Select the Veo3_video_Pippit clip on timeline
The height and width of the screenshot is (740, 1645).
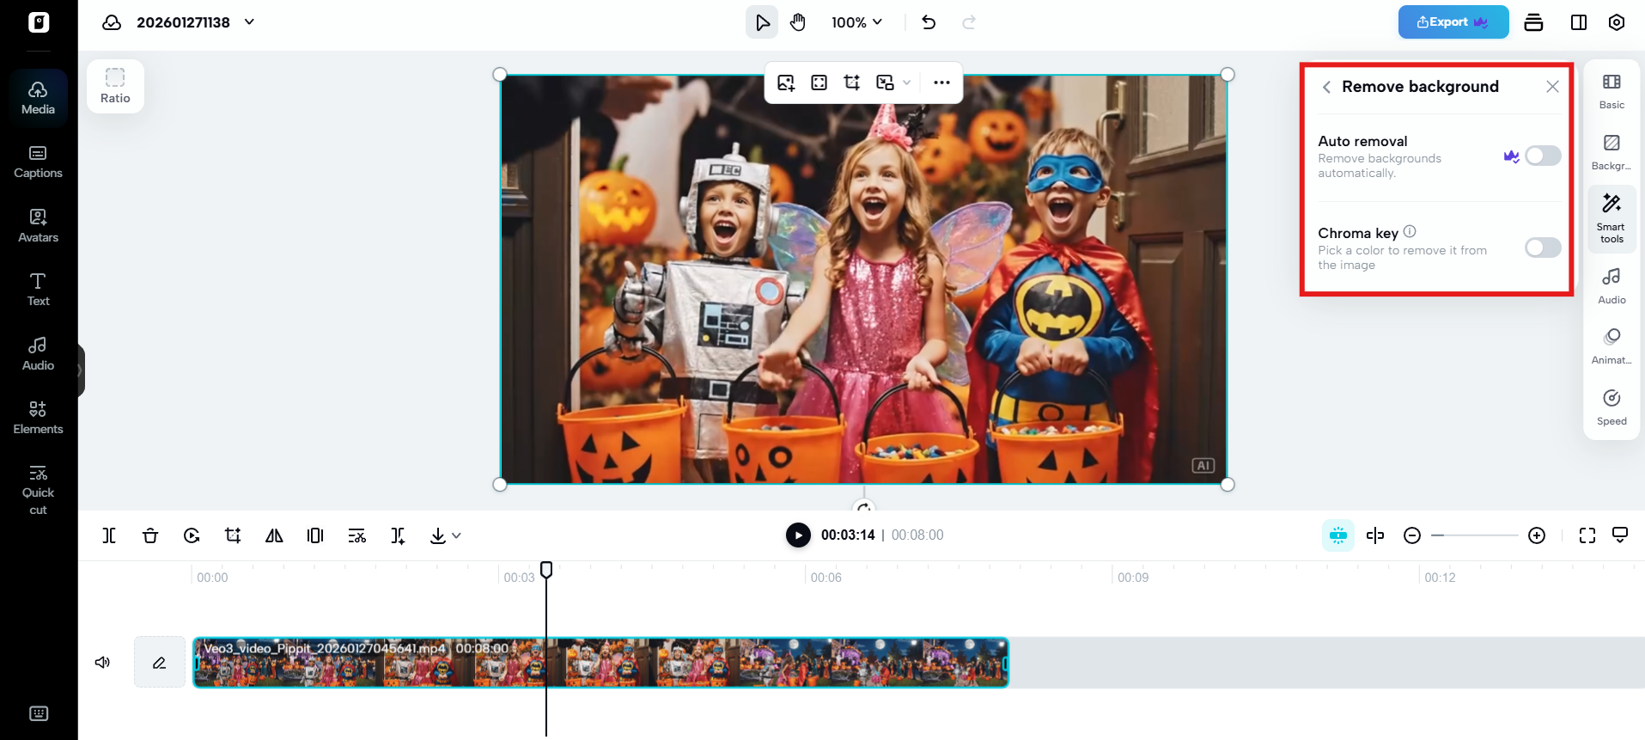(x=600, y=662)
